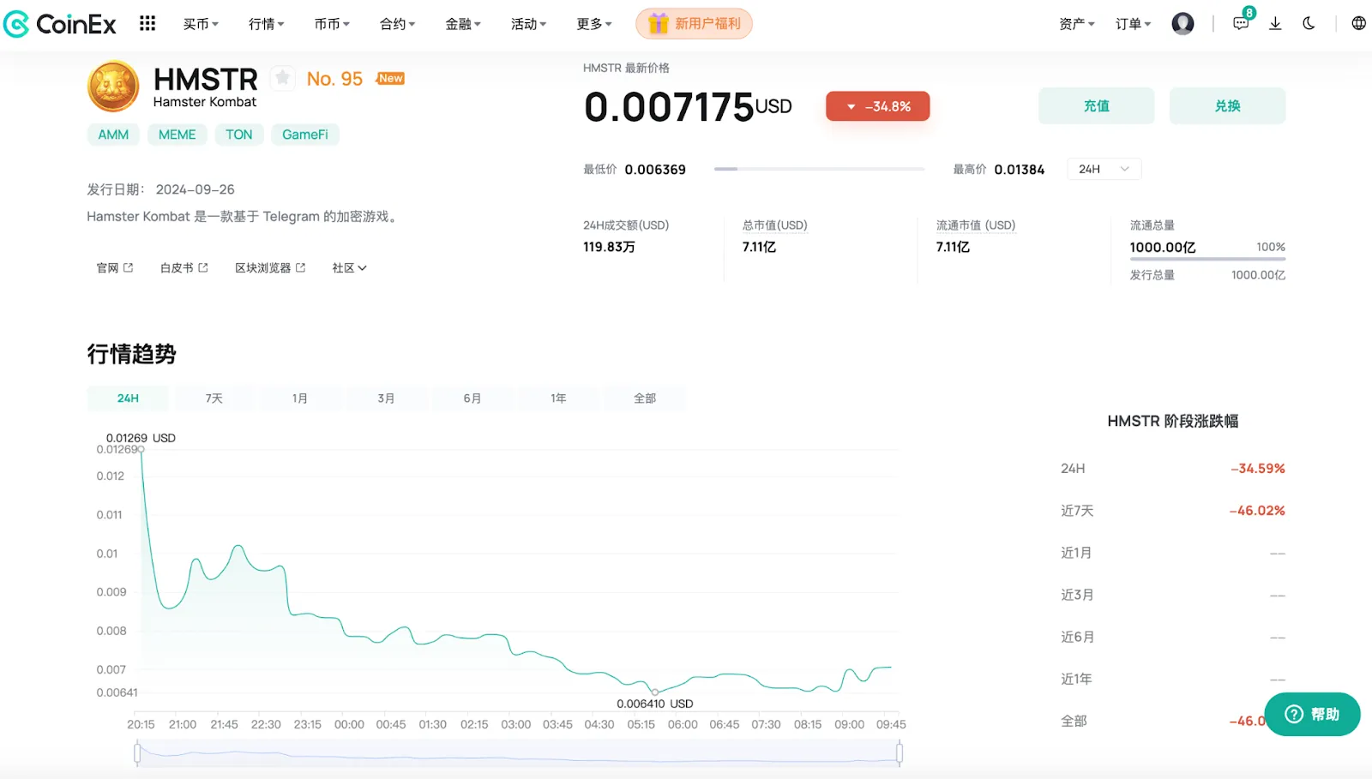Click the 充值 deposit button
Screen dimensions: 1372x779
(x=1097, y=106)
